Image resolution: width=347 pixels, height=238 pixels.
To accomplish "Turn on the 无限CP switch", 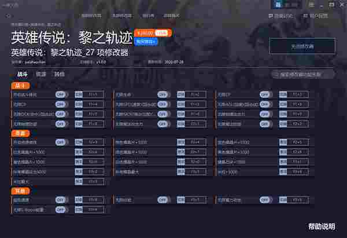I will (x=62, y=104).
